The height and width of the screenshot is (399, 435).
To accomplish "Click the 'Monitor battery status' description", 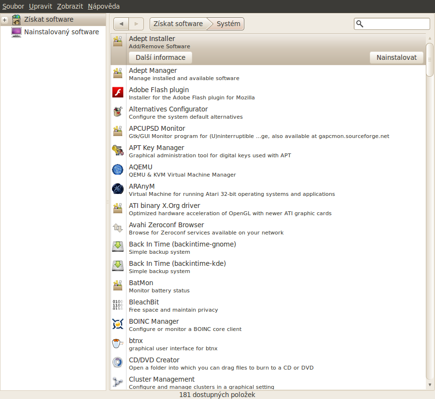I will (x=159, y=290).
